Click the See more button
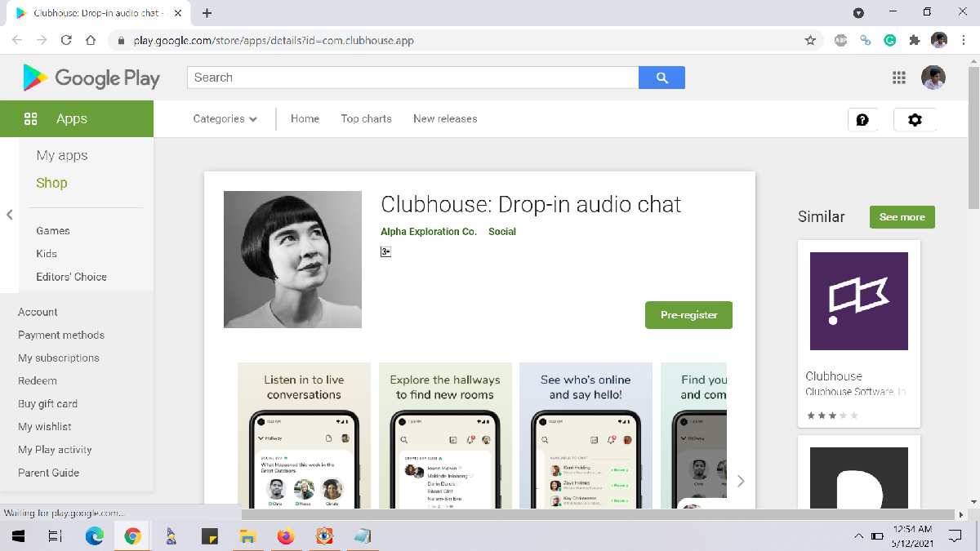This screenshot has width=980, height=551. pos(902,217)
